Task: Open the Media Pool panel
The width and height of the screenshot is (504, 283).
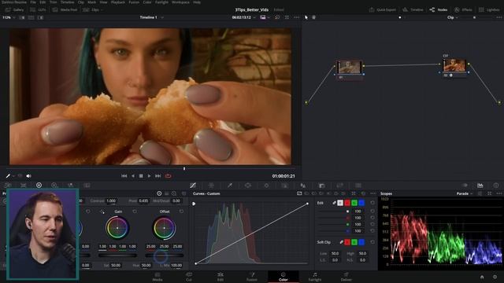Action: coord(65,10)
